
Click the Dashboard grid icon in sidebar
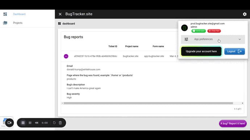[5, 14]
